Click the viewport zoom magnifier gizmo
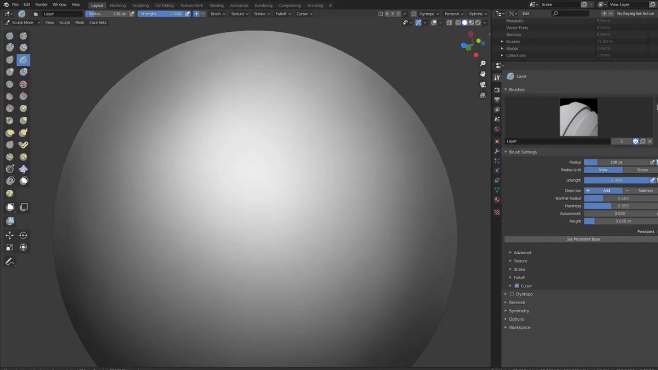 point(483,63)
